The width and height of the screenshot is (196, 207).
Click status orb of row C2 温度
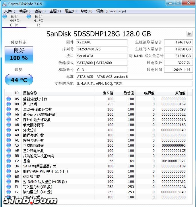[9, 161]
